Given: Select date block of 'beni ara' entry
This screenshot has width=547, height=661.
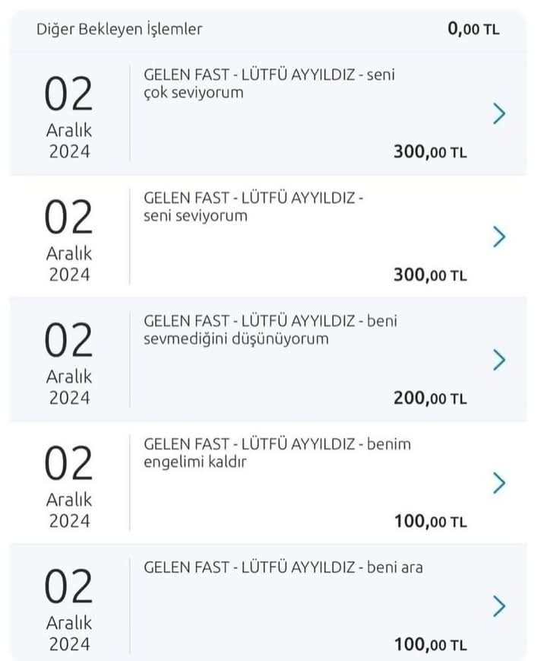Looking at the screenshot, I should (68, 609).
